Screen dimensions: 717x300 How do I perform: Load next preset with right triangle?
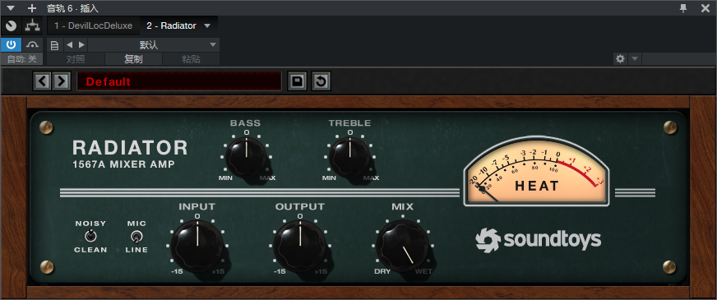(x=81, y=45)
